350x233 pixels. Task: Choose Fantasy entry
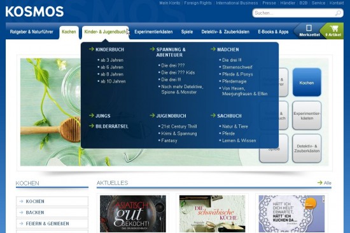click(169, 140)
